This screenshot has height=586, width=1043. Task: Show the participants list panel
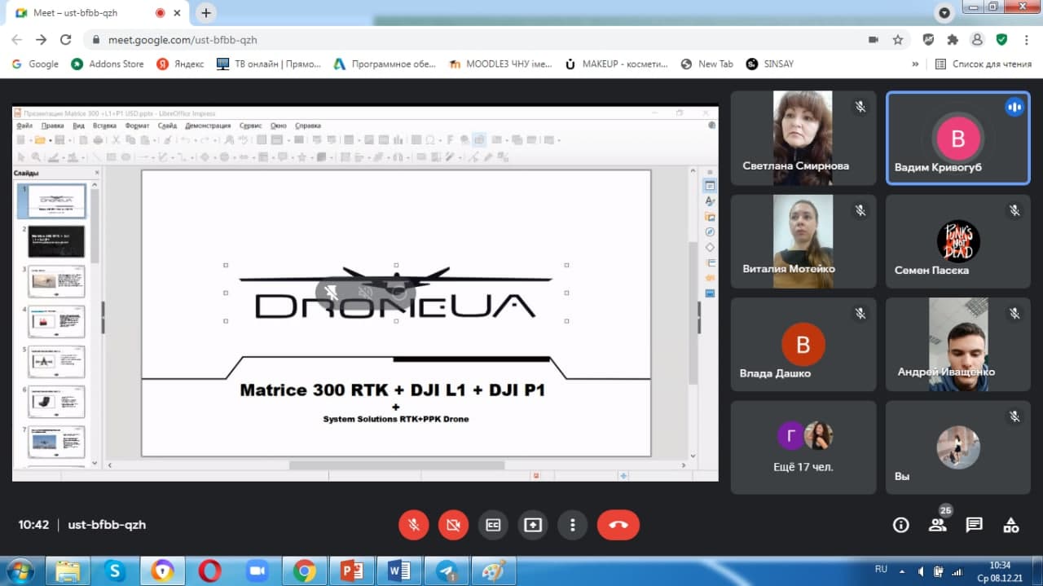[x=937, y=525]
